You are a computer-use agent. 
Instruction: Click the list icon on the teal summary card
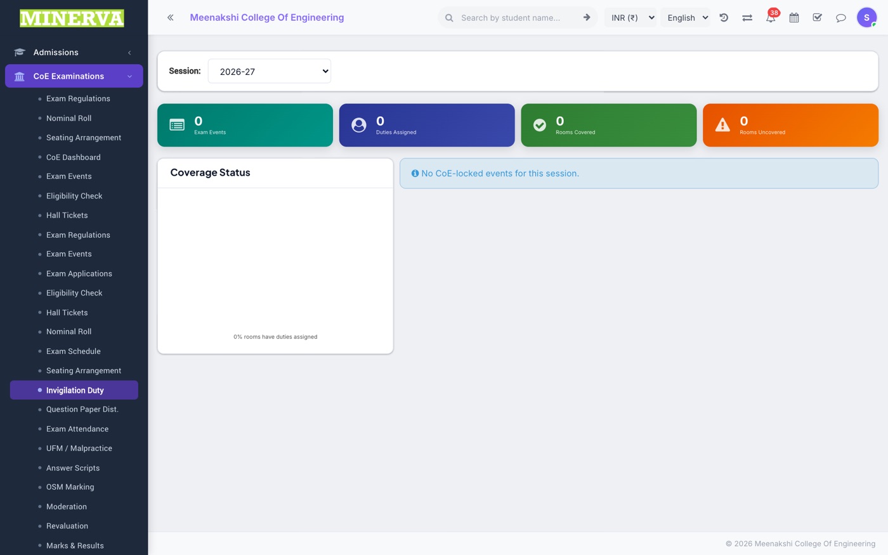coord(177,125)
